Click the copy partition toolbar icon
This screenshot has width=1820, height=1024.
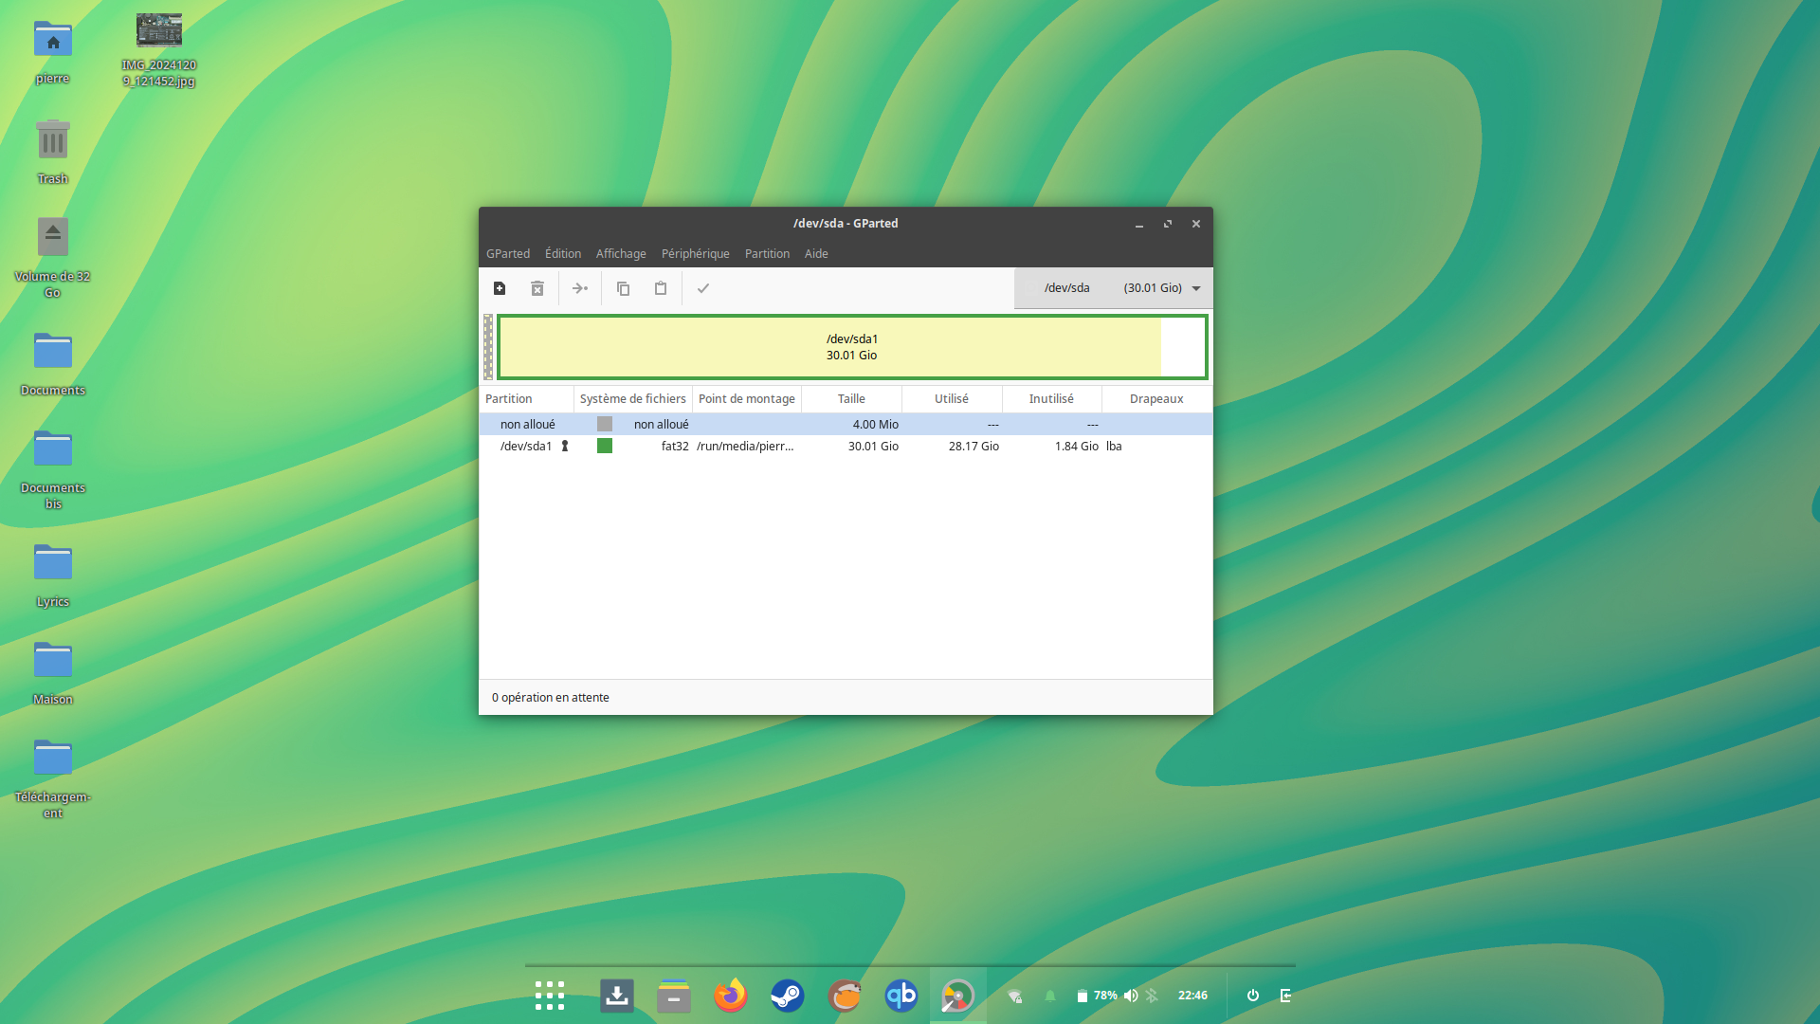point(623,288)
